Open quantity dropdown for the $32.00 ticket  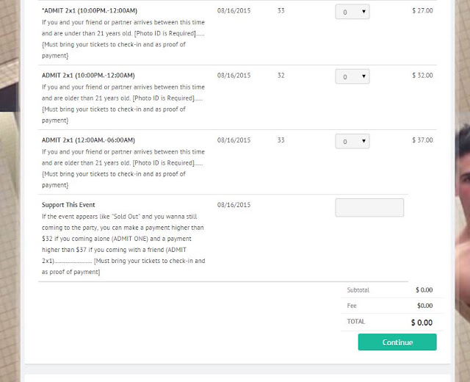point(352,76)
